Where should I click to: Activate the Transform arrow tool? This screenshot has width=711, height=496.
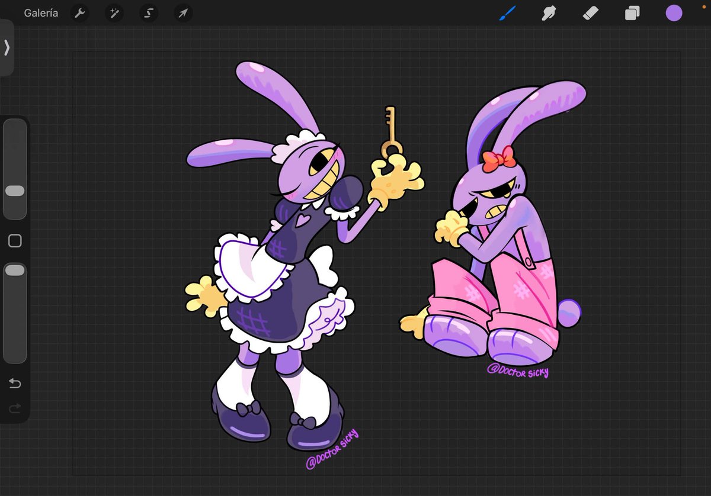[183, 13]
